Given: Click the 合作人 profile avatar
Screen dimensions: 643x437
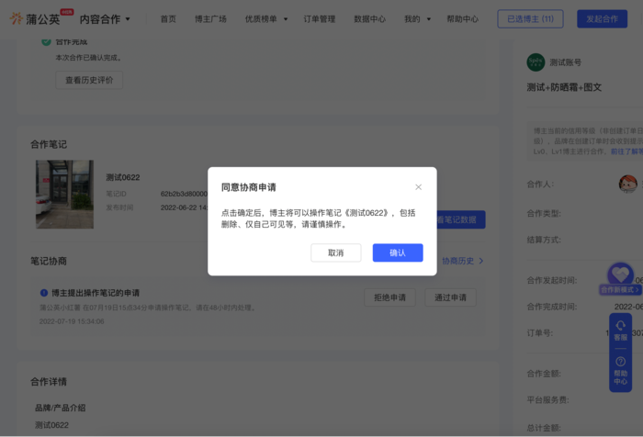Looking at the screenshot, I should point(627,184).
